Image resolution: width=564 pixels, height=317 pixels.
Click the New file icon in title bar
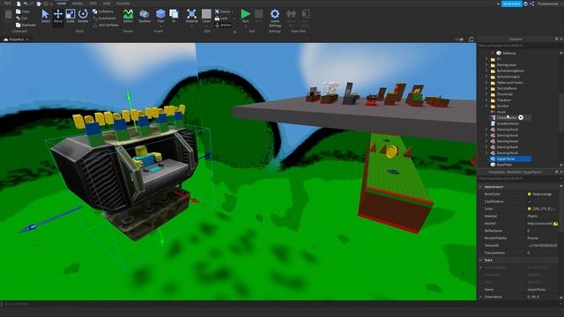tap(19, 4)
